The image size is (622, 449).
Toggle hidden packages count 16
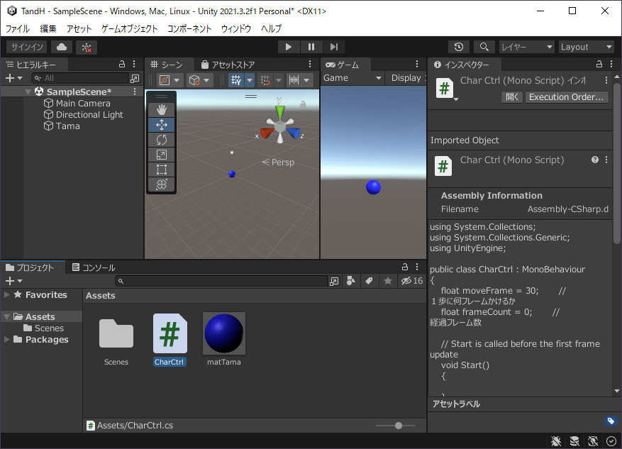[412, 281]
